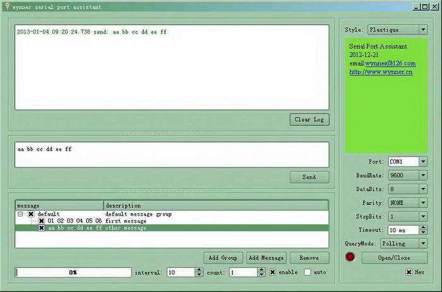
Task: Decrease the interval value with down arrow
Action: coord(200,274)
